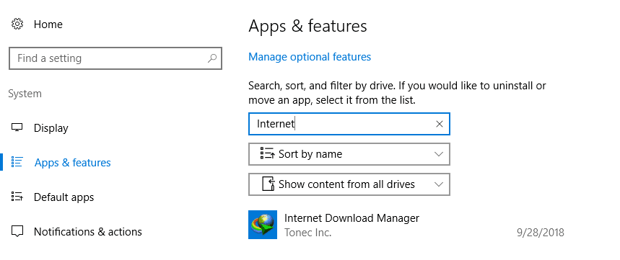This screenshot has height=260, width=620.
Task: Switch to the Default apps page
Action: point(64,197)
